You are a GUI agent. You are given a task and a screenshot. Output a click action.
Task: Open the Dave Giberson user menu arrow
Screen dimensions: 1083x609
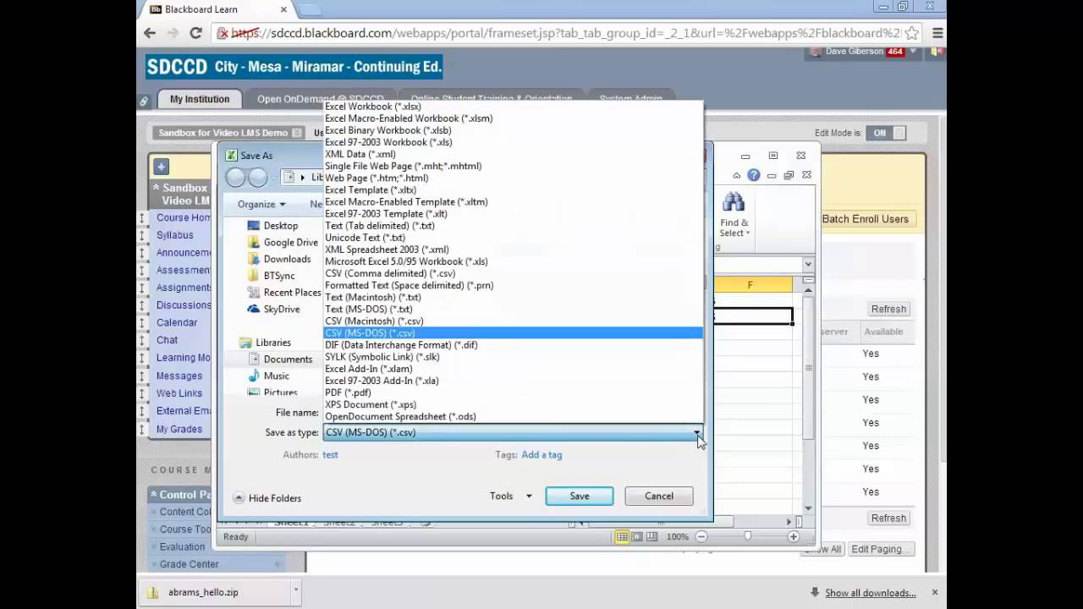point(914,52)
